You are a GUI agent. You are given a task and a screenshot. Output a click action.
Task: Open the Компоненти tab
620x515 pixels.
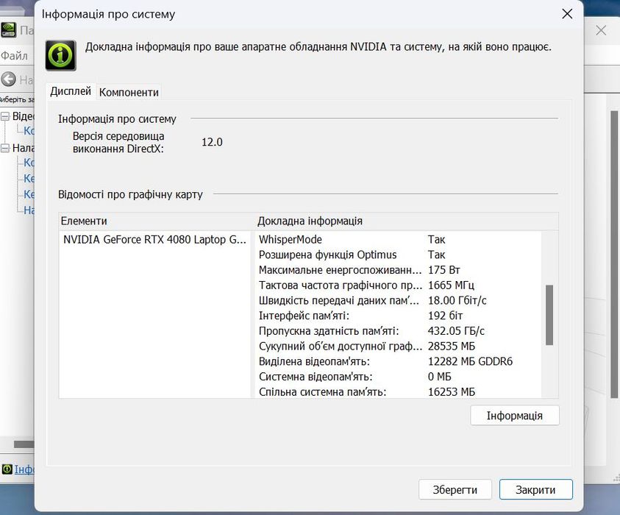tap(129, 92)
